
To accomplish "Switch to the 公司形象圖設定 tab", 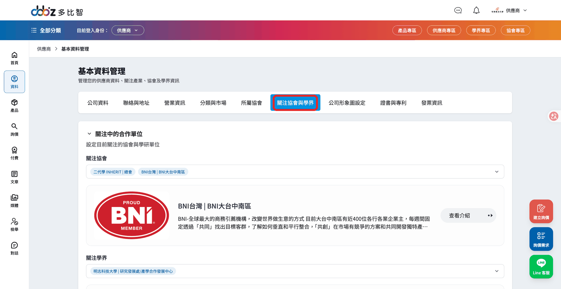I will click(x=347, y=103).
